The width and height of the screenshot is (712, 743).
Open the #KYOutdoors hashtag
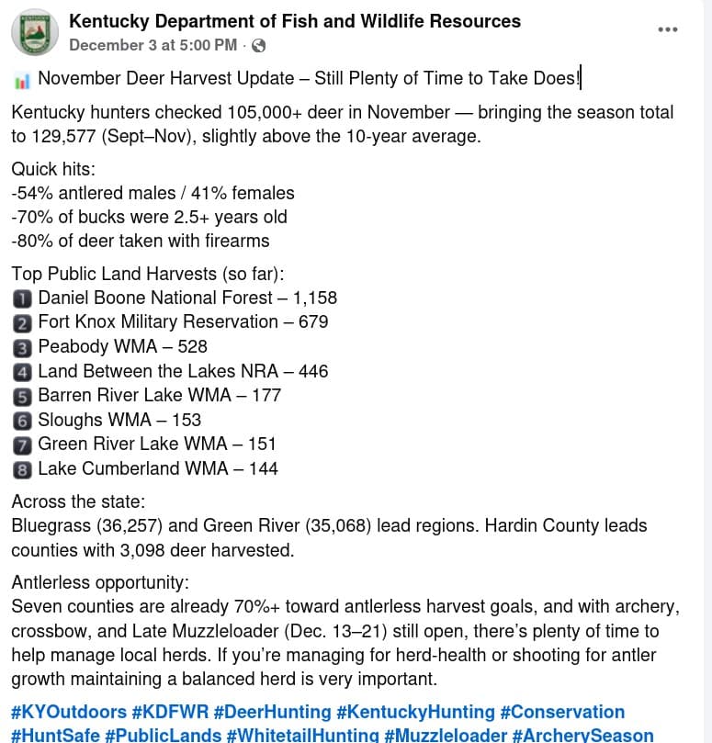pos(69,713)
